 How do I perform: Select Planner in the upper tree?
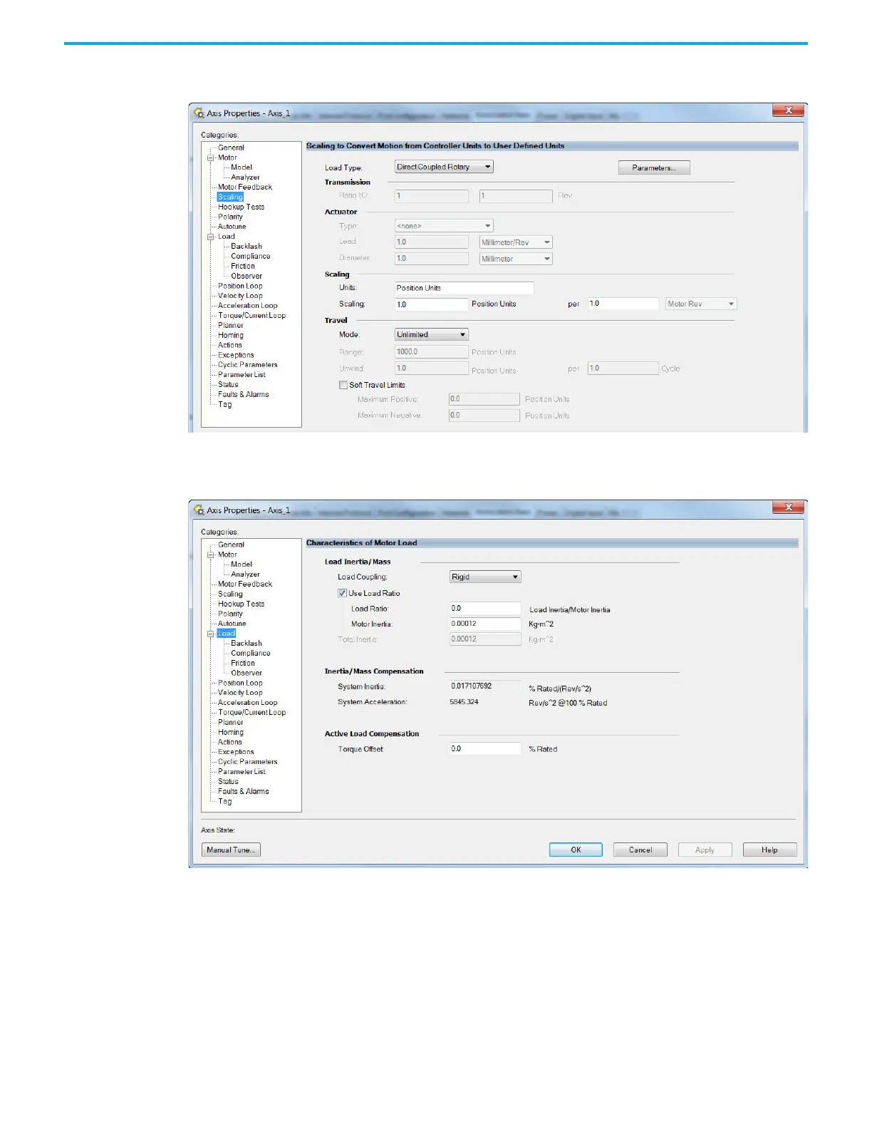[x=231, y=325]
